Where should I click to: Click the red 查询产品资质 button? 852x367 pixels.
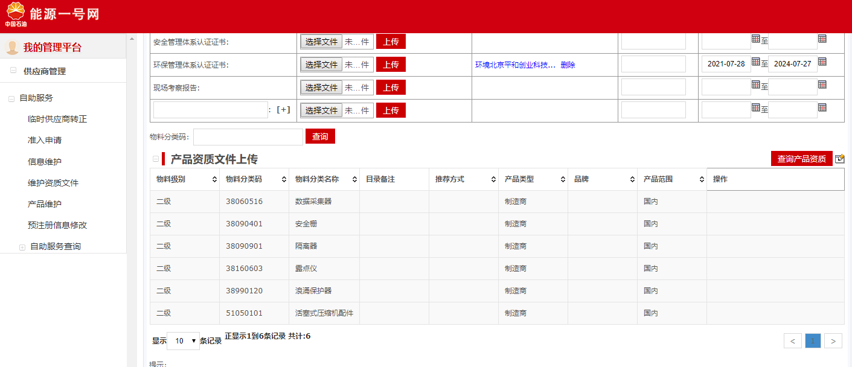801,159
